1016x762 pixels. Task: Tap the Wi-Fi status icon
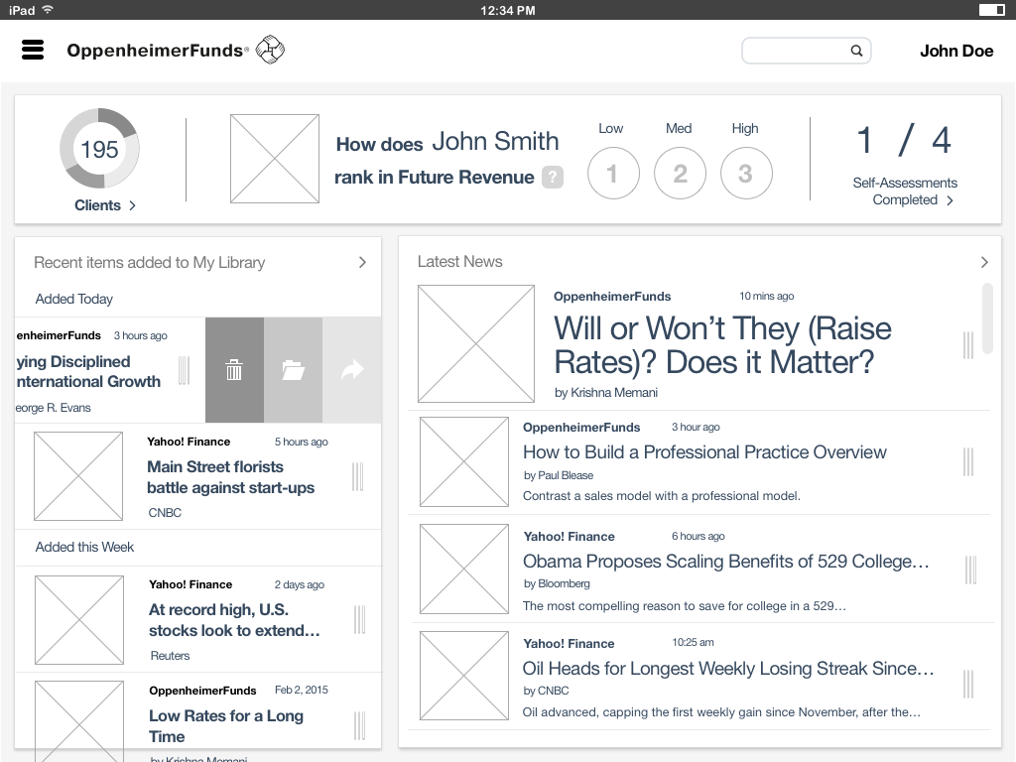pos(48,10)
